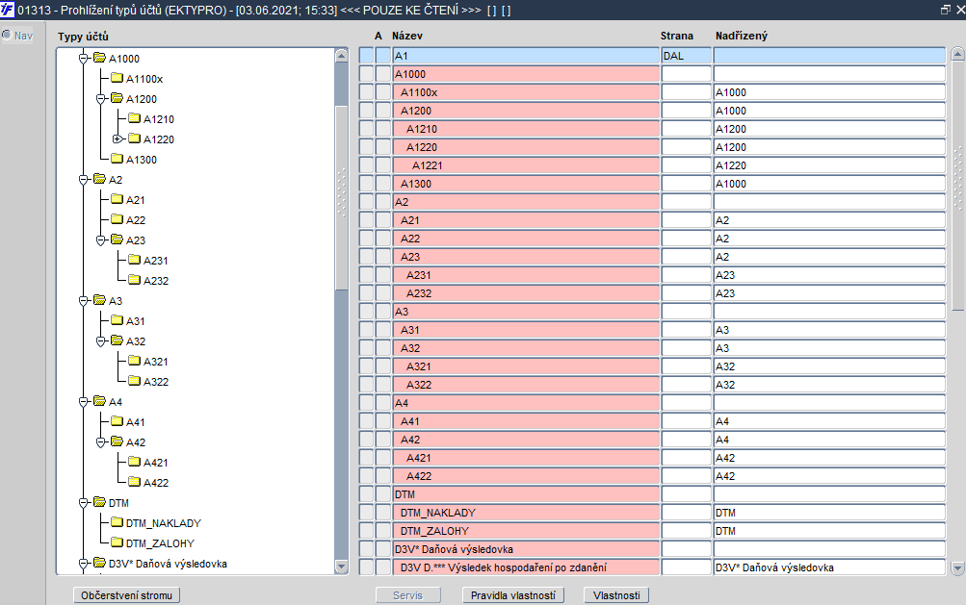Collapse the A32 tree node

pos(100,340)
